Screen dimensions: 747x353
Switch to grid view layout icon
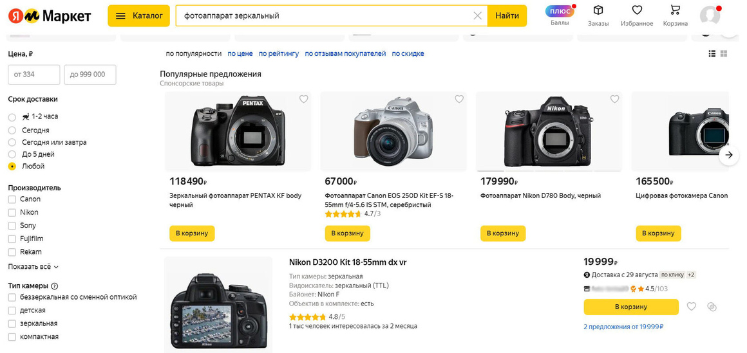[724, 54]
